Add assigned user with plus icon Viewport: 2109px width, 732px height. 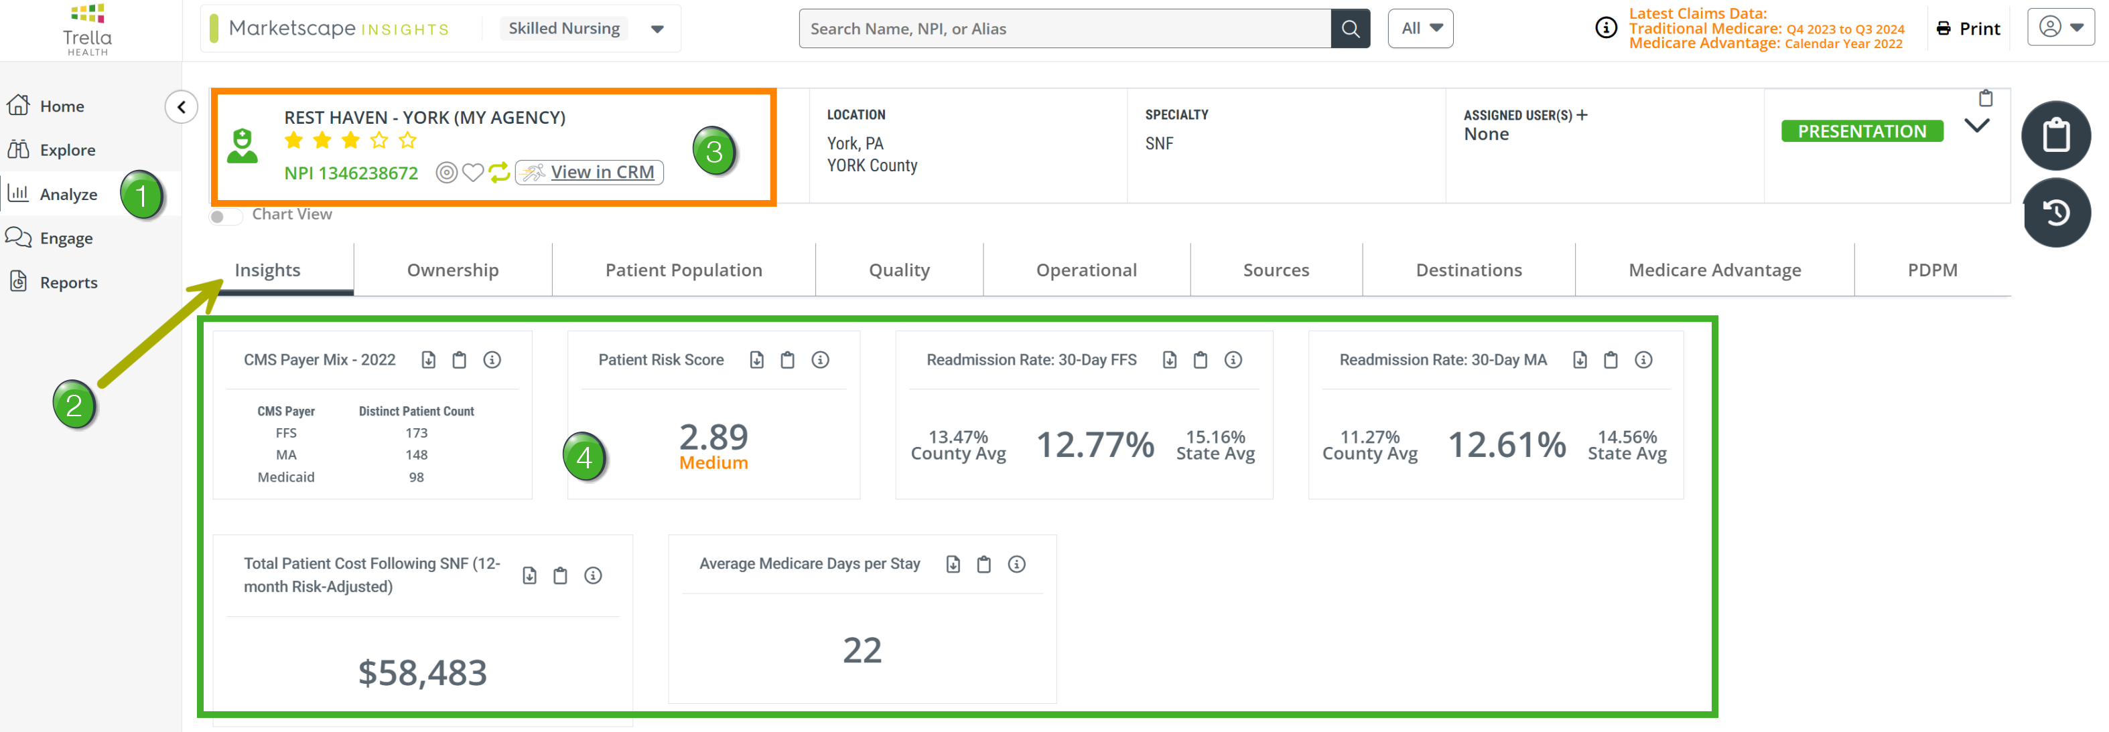pos(1582,115)
